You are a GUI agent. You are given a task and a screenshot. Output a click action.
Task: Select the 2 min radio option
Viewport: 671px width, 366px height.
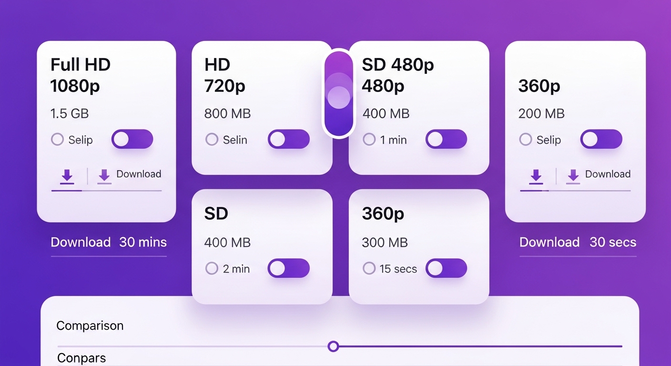(212, 268)
